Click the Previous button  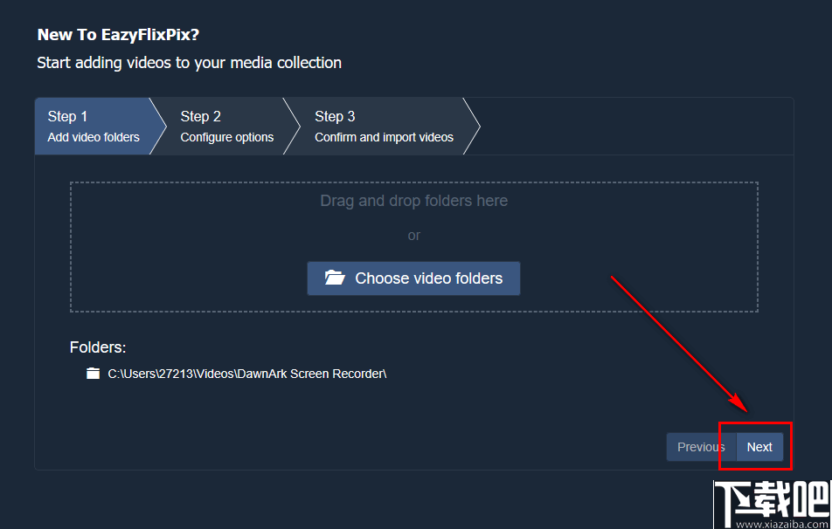click(701, 447)
